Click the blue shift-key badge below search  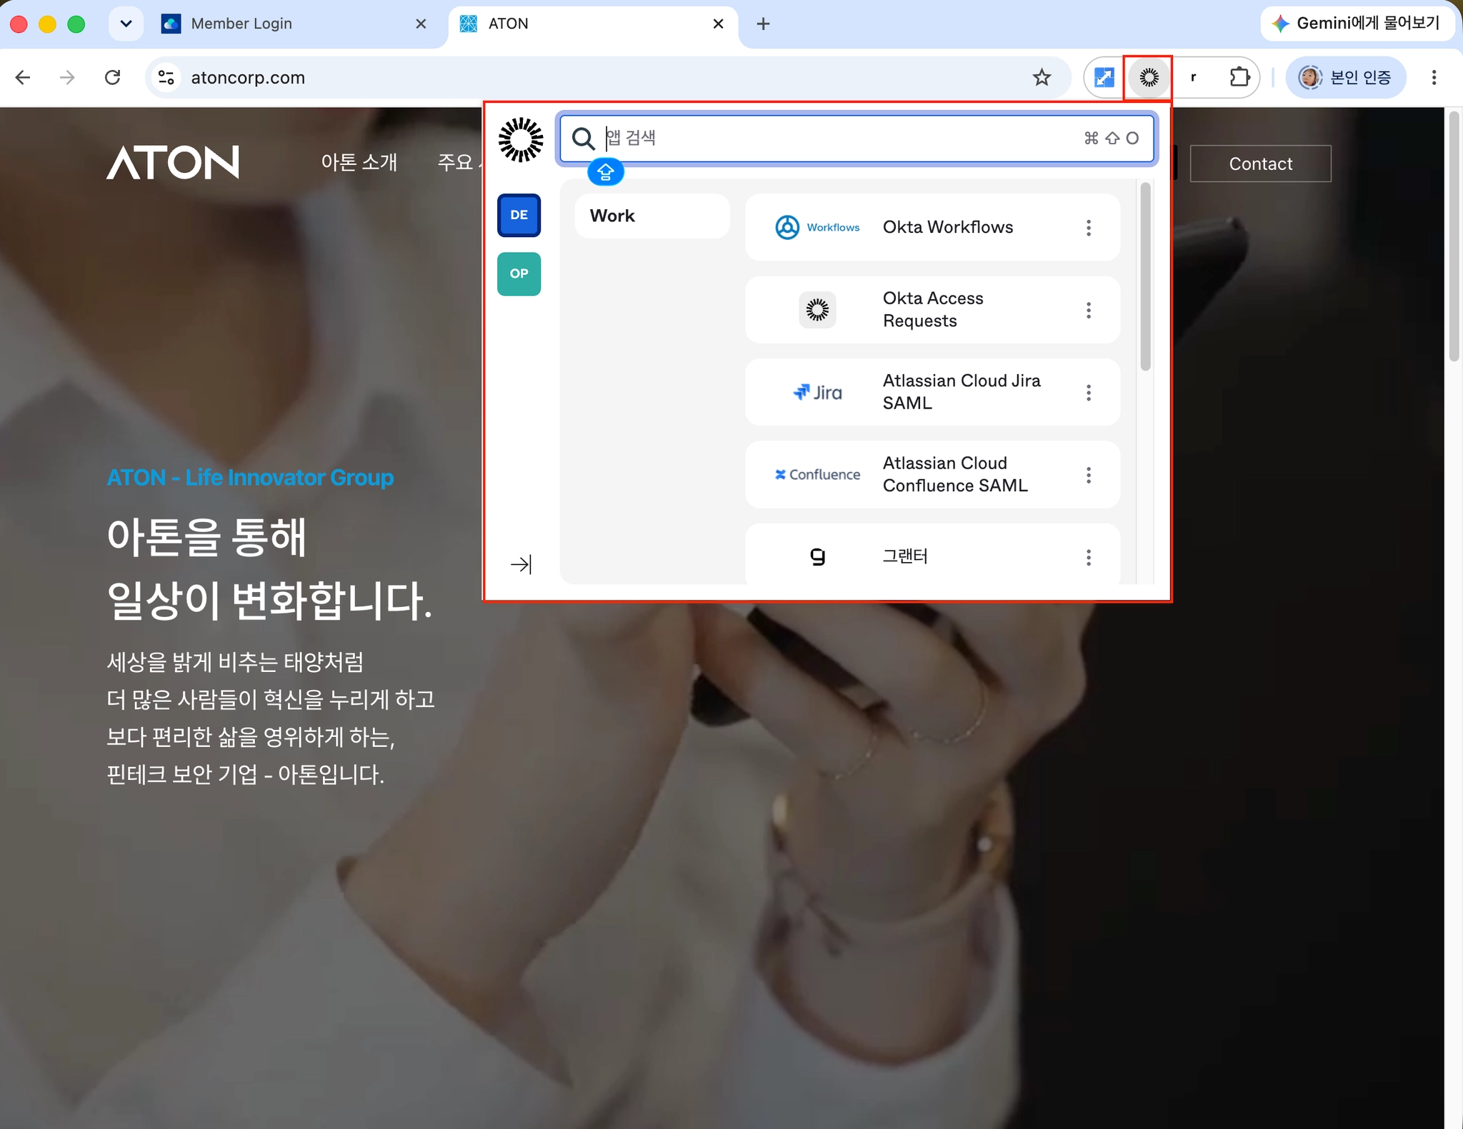pyautogui.click(x=606, y=172)
